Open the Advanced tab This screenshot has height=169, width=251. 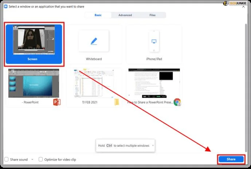point(125,15)
